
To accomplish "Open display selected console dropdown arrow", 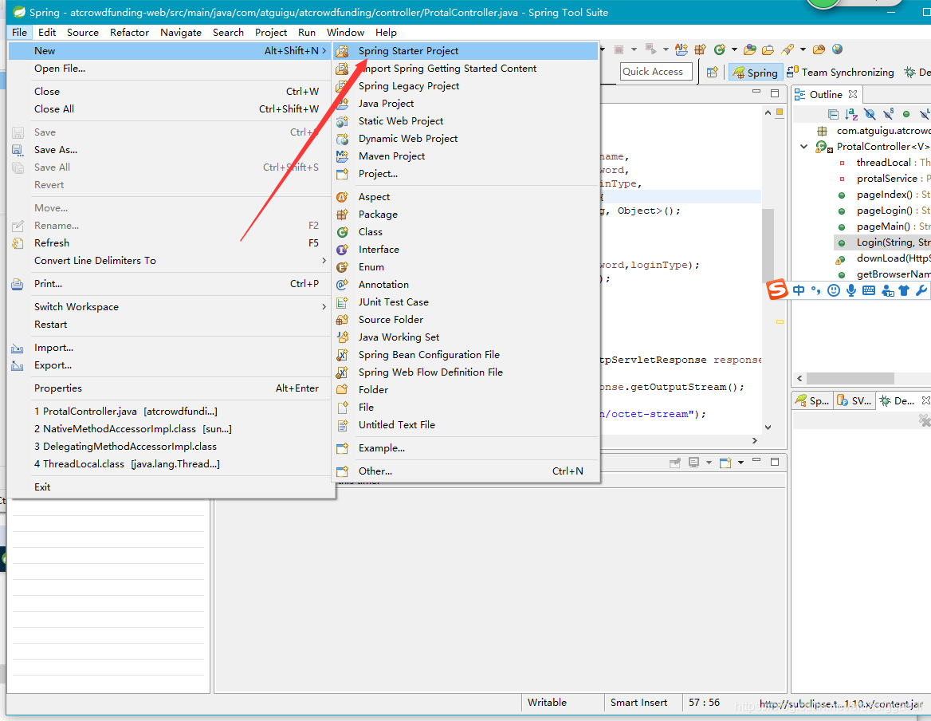I will pos(709,463).
